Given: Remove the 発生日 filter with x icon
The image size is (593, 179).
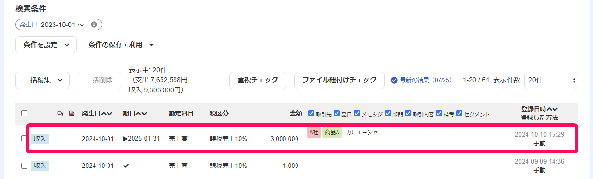Looking at the screenshot, I should coord(94,25).
